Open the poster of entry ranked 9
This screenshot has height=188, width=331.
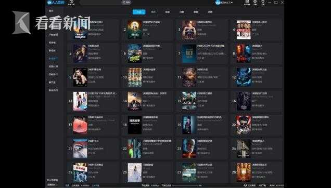pos(80,77)
